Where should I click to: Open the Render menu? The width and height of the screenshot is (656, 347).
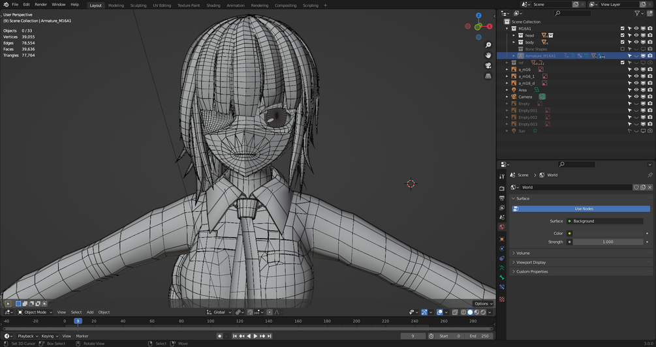click(40, 5)
